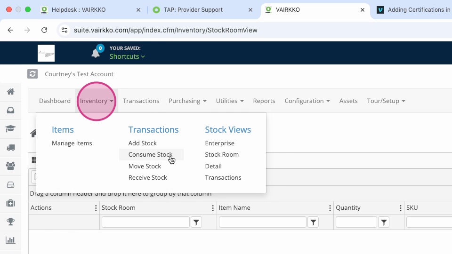Screen dimensions: 452x254
Task: Open the Detail stock view
Action: pos(213,166)
